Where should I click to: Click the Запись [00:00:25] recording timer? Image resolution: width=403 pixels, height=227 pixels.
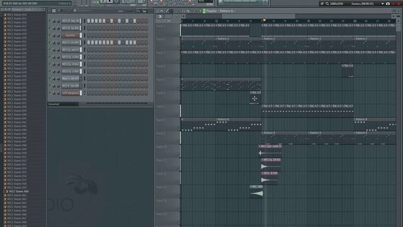[x=363, y=4]
